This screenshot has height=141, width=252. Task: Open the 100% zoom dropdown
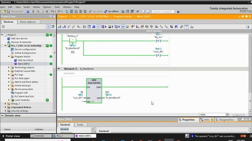pyautogui.click(x=227, y=115)
